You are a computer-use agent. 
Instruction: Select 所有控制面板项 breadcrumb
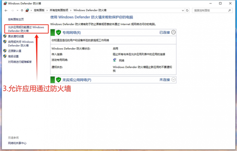tap(59, 10)
